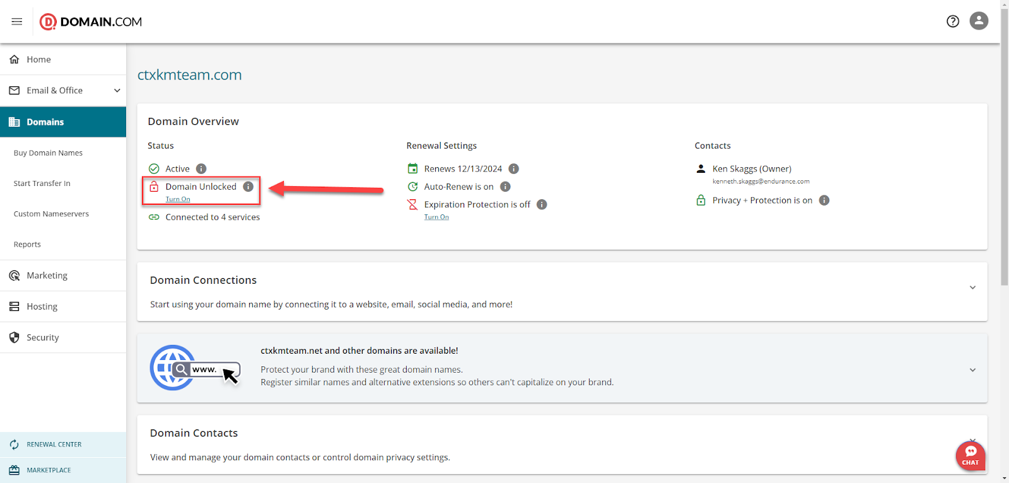The width and height of the screenshot is (1009, 483).
Task: Click info icon for Expiration Protection
Action: point(542,204)
